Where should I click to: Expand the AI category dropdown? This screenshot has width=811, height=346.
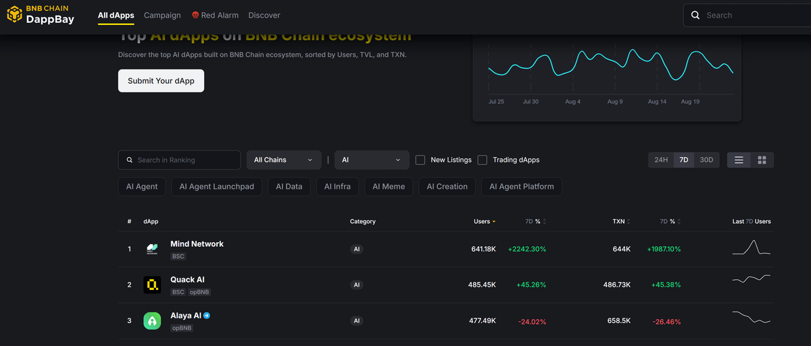tap(372, 160)
